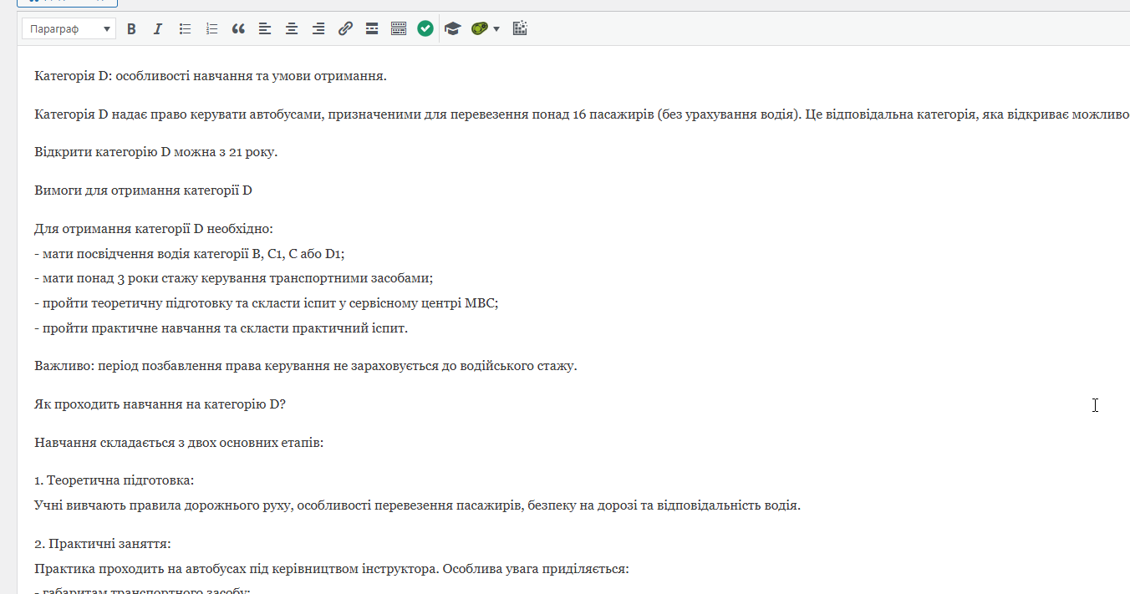Viewport: 1130px width, 594px height.
Task: Click '2. Практичні заняття:' line
Action: (x=103, y=544)
